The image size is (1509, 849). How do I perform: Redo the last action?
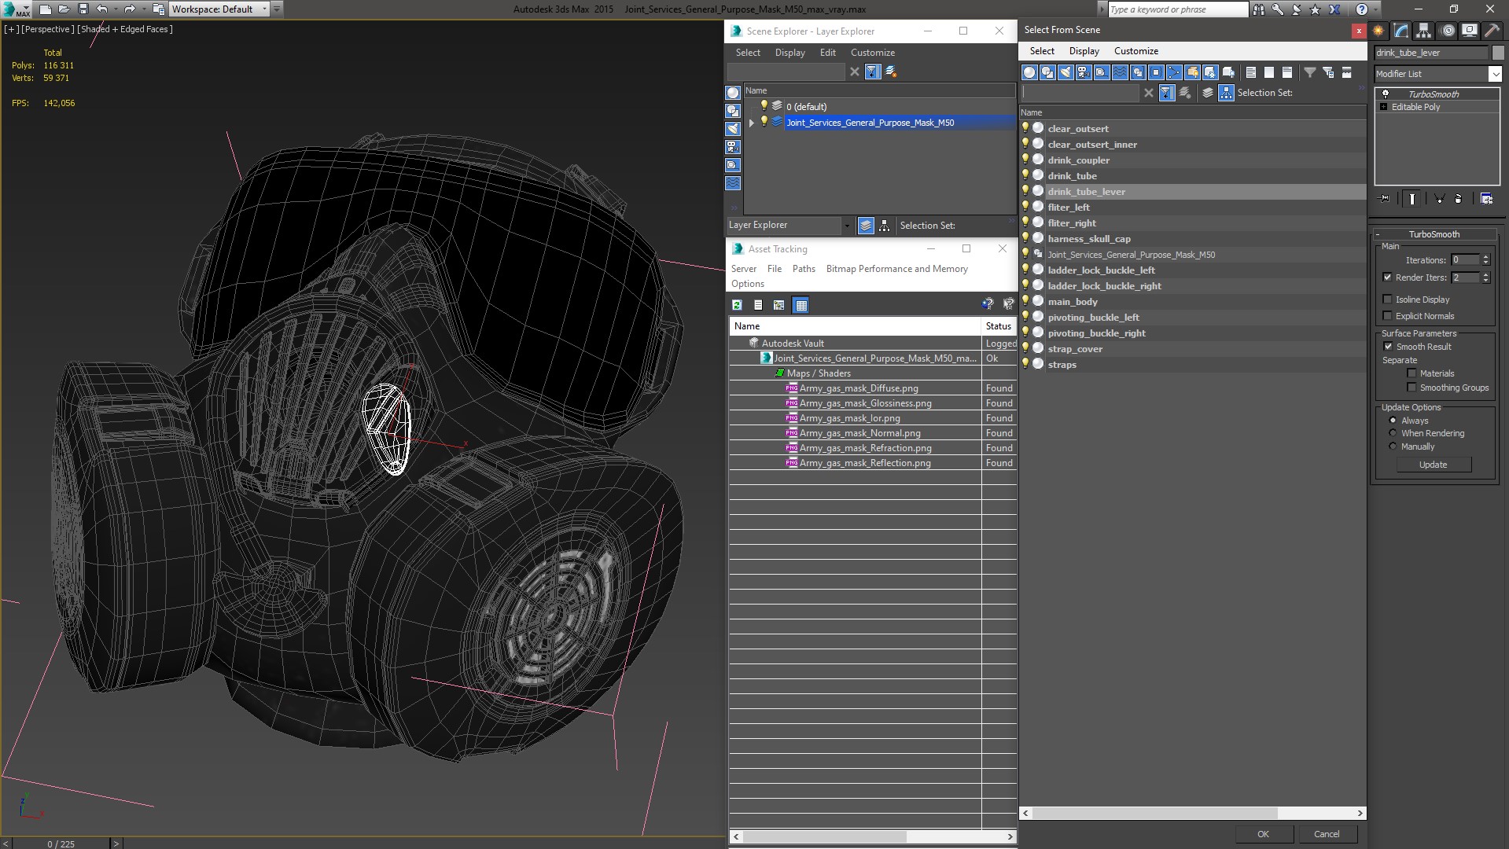click(130, 9)
